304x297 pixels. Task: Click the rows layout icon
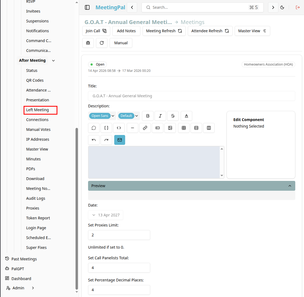(x=196, y=128)
